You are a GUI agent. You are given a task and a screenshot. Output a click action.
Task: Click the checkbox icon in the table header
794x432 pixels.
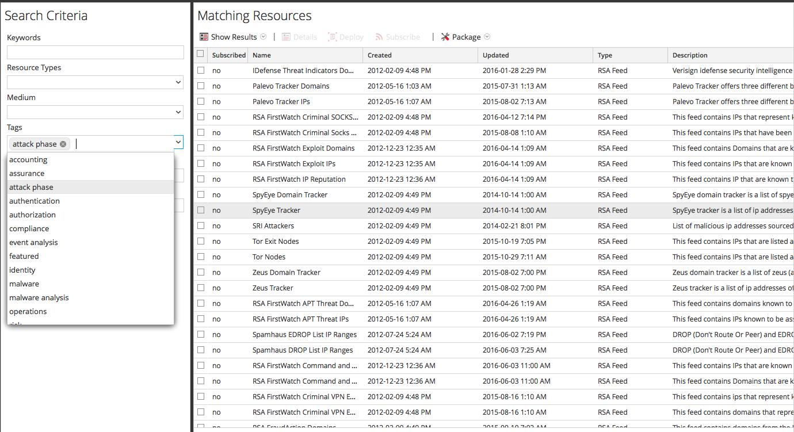(200, 53)
